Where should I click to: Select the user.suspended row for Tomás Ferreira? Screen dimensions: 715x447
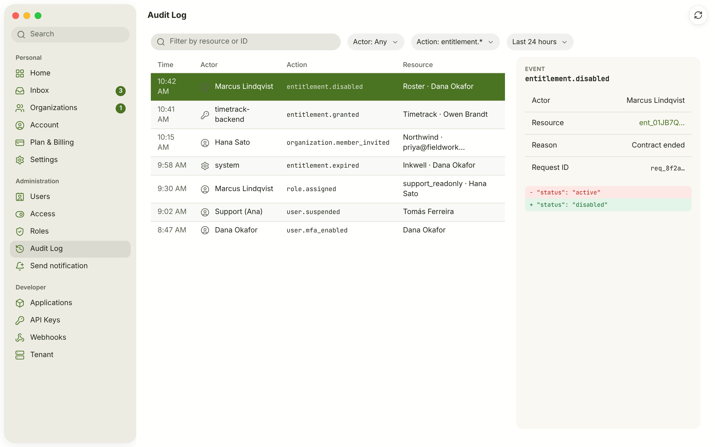[x=327, y=212]
